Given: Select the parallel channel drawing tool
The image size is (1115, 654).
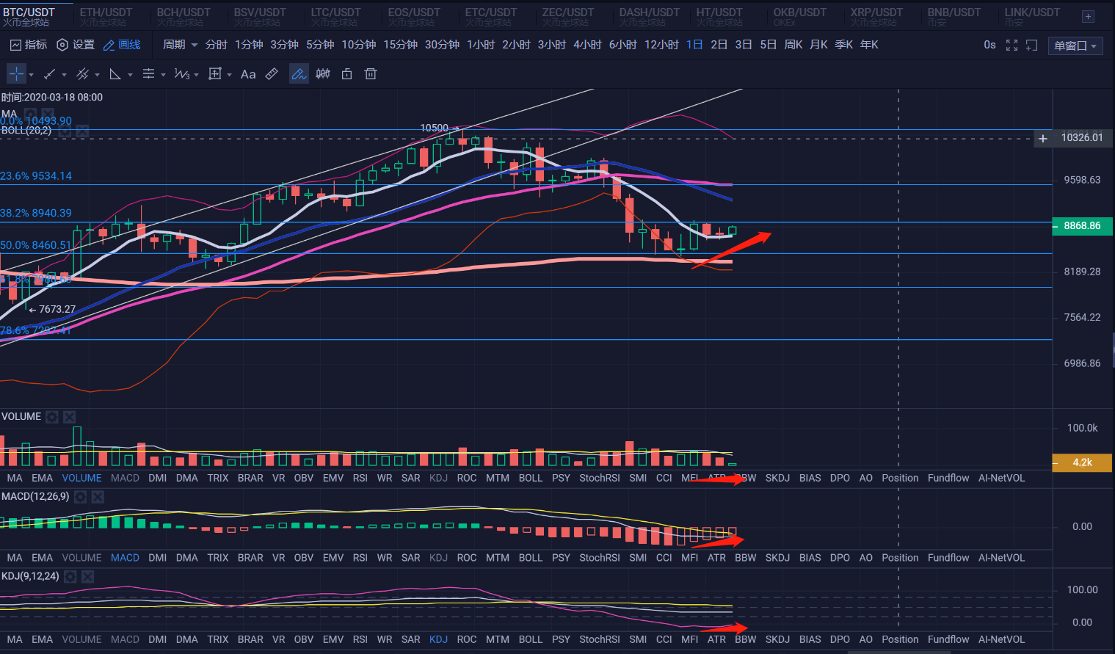Looking at the screenshot, I should (x=83, y=74).
